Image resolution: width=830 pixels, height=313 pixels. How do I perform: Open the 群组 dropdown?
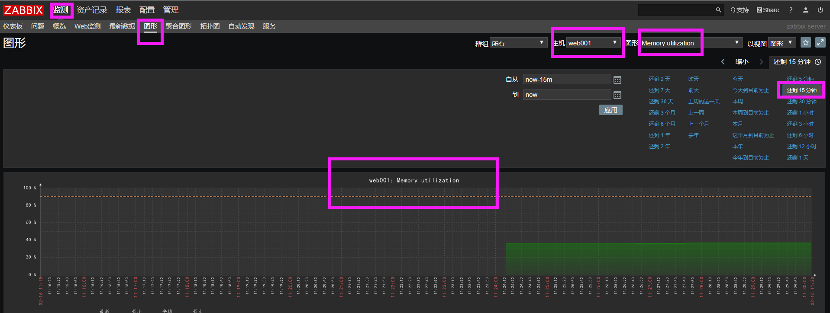[518, 43]
